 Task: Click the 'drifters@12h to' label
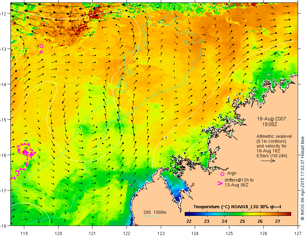(239, 180)
